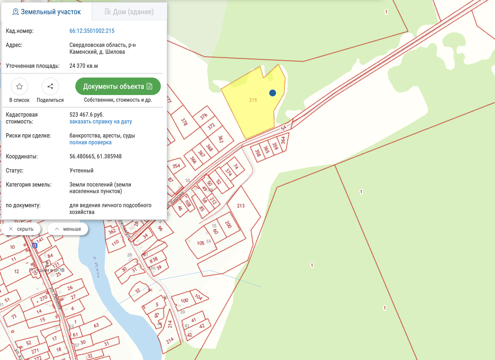Click parcel 105 on the map
495x360 pixels.
[201, 244]
